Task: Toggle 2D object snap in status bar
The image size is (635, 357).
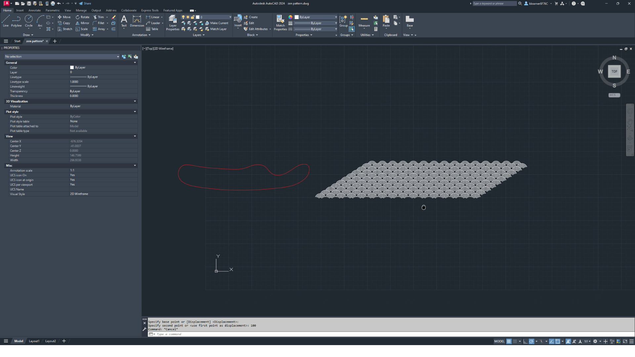Action: tap(558, 341)
